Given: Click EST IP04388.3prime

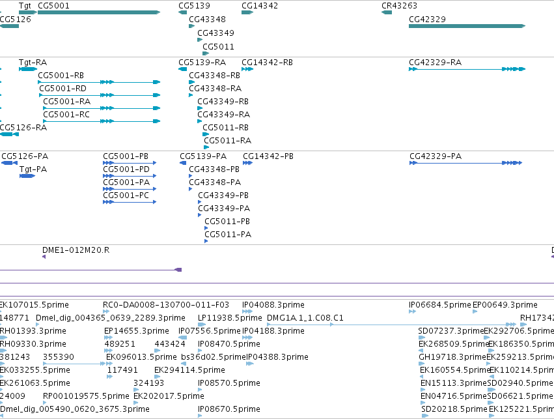Looking at the screenshot, I should tap(277, 357).
